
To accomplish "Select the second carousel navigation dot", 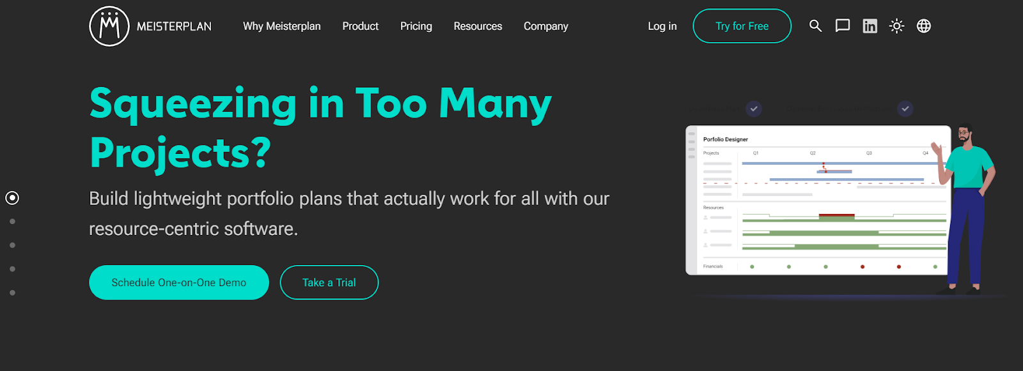I will [x=11, y=221].
